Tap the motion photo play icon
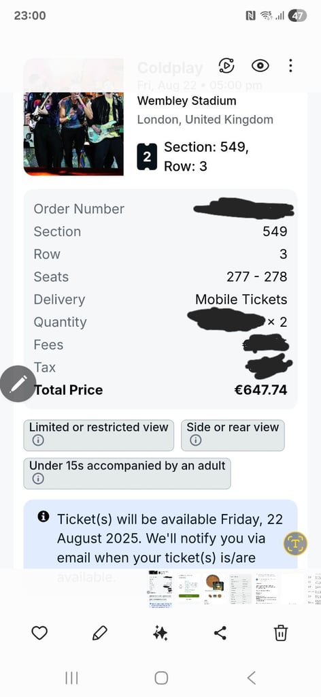 (x=226, y=66)
